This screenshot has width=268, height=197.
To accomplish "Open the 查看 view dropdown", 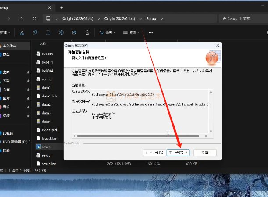I will (x=132, y=32).
